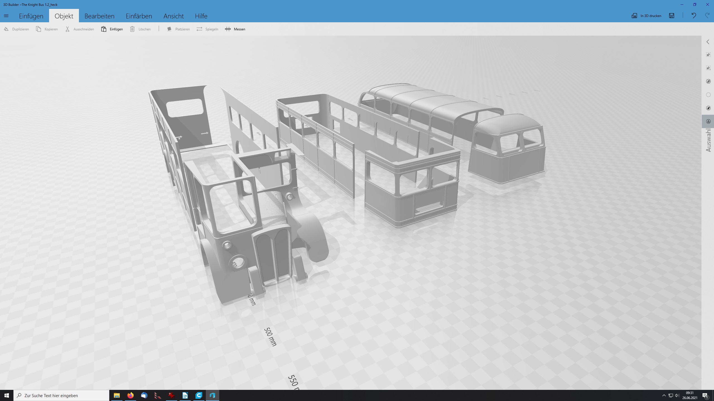
Task: Click the group objects icon in the sidebar
Action: pos(708,55)
